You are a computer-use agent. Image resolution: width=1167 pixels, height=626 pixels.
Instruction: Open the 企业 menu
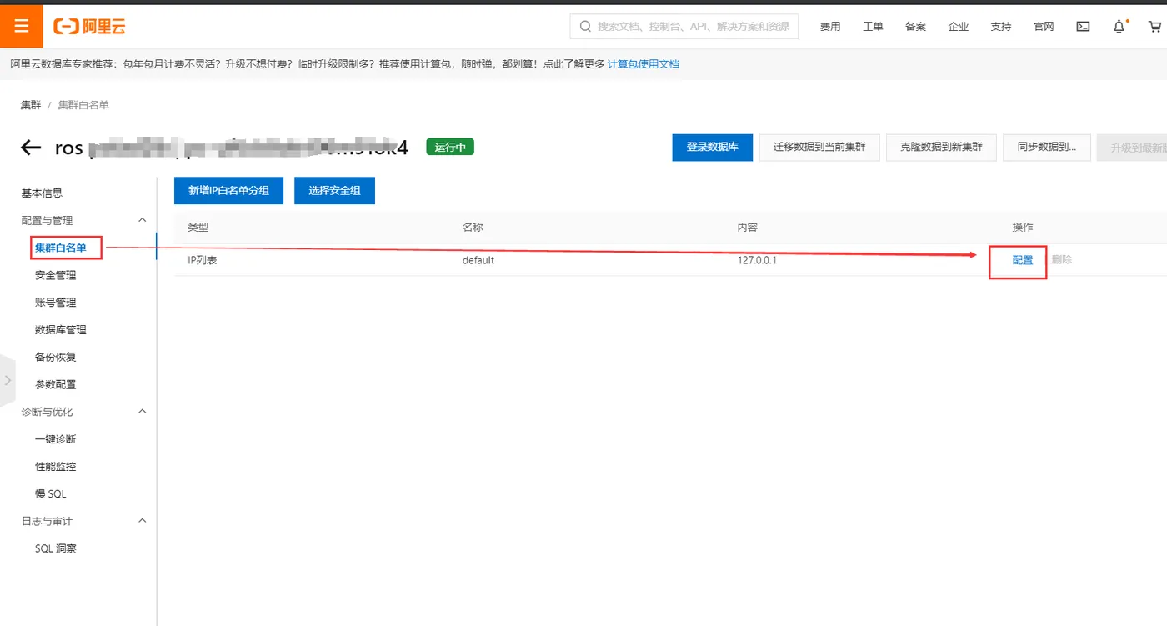coord(959,27)
